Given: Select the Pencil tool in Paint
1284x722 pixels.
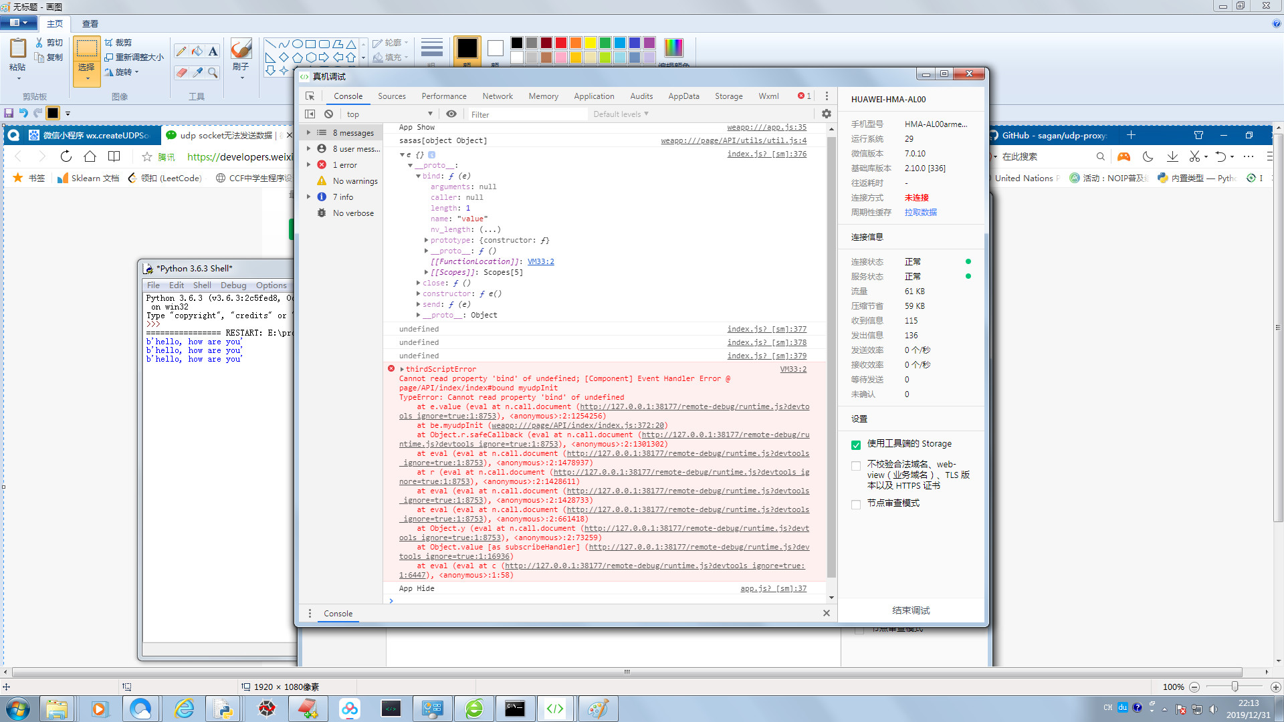Looking at the screenshot, I should click(181, 51).
